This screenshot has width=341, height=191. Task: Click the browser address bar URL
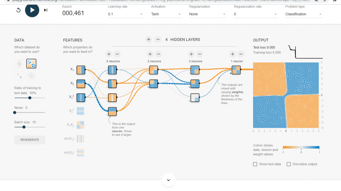click(161, 1)
